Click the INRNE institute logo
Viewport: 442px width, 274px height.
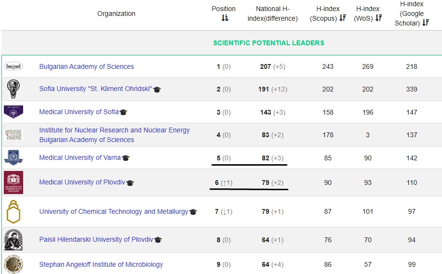pos(13,135)
